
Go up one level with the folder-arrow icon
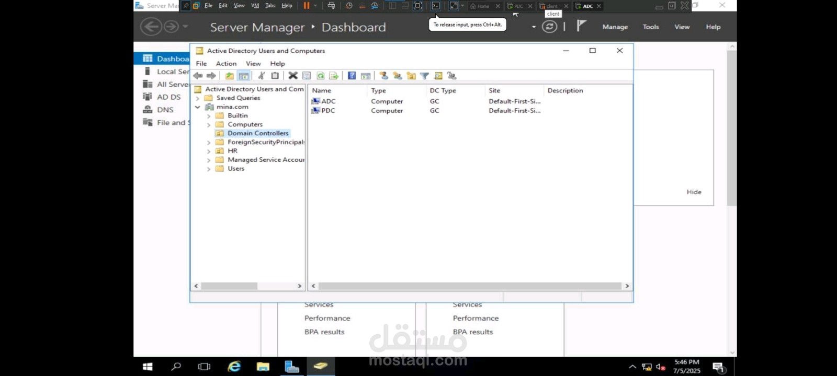[230, 76]
